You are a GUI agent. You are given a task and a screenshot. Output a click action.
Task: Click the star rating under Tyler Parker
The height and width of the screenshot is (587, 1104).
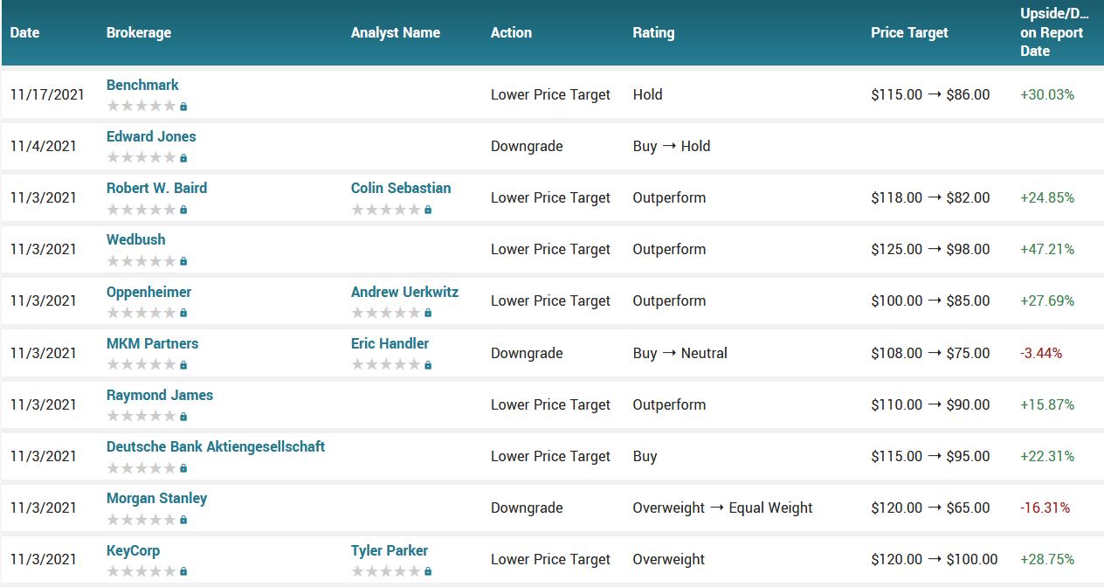pyautogui.click(x=386, y=570)
